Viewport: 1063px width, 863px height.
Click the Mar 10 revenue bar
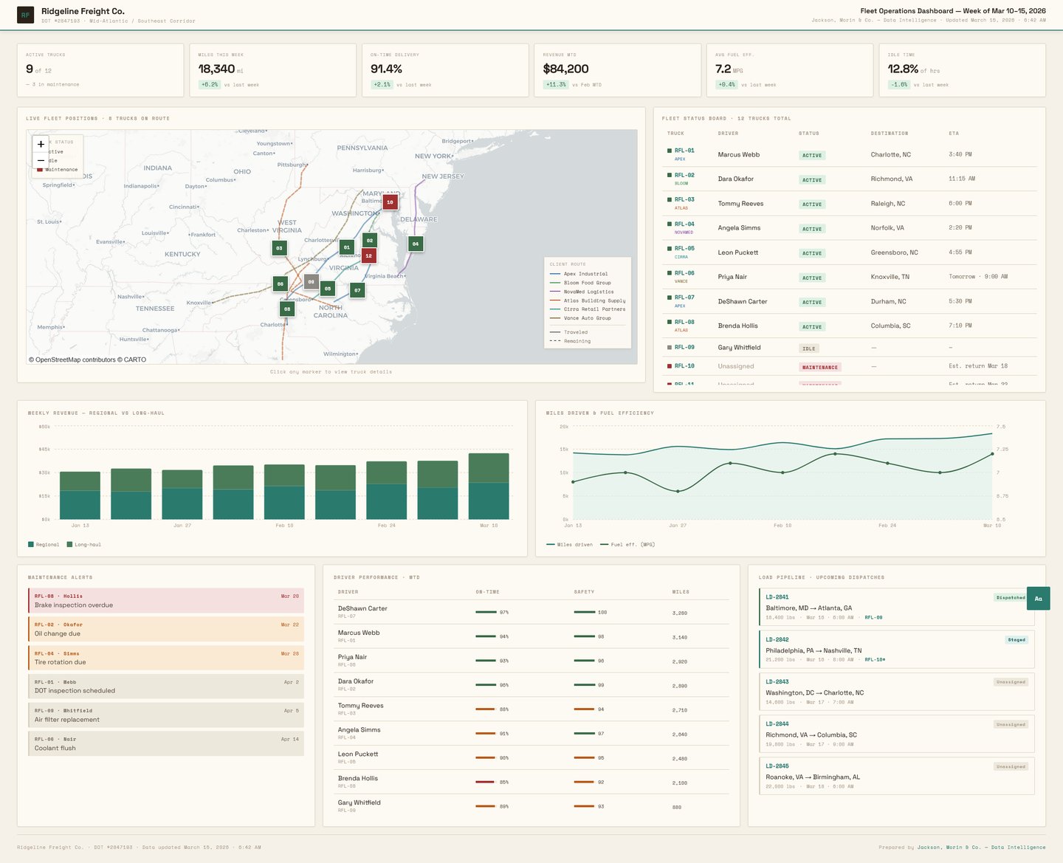pyautogui.click(x=489, y=486)
